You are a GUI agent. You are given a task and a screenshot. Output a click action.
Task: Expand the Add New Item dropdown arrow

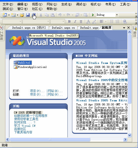[17, 15]
